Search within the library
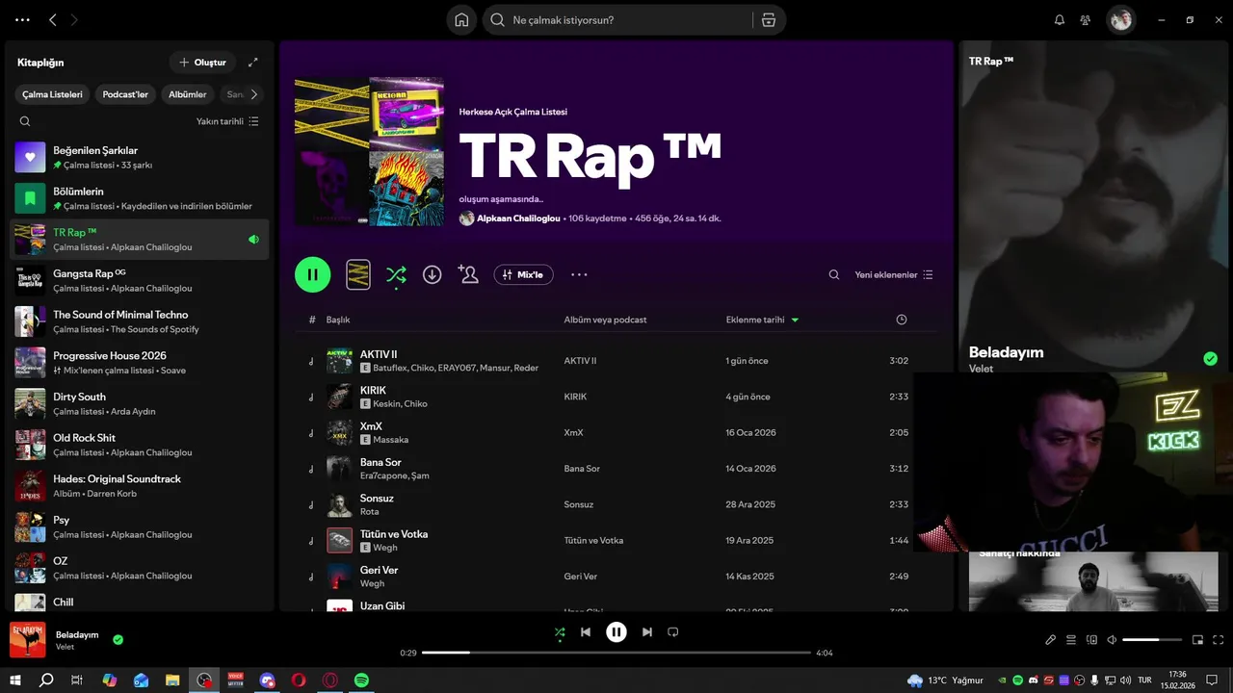 25,121
